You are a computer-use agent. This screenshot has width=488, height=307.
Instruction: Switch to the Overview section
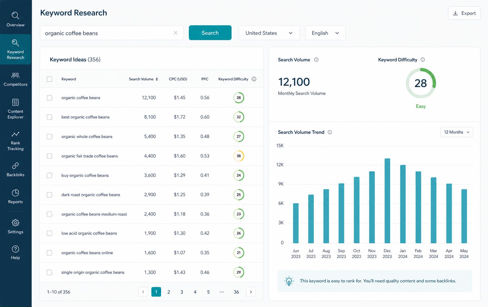(x=15, y=19)
